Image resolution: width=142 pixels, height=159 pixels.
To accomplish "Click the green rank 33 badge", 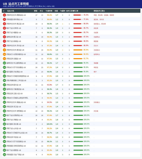I will coord(4,155).
